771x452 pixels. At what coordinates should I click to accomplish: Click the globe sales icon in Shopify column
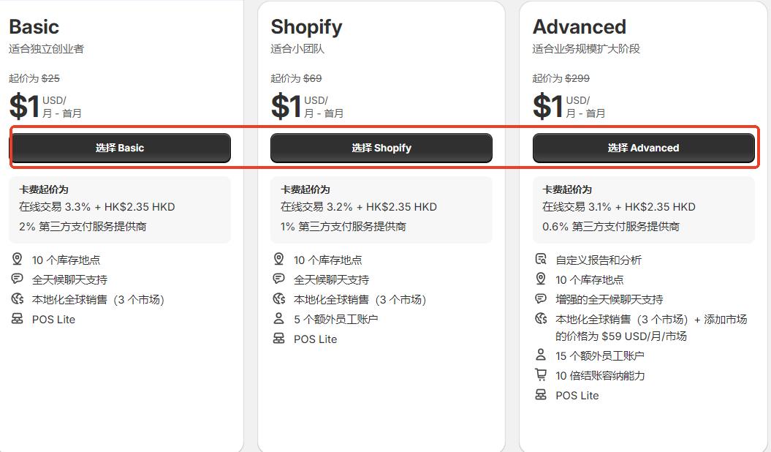pos(278,298)
